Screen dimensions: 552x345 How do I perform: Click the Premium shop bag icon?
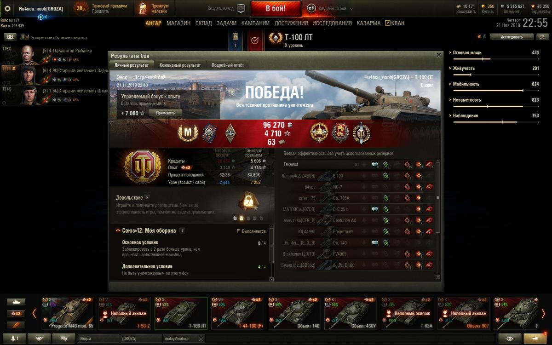pos(143,8)
